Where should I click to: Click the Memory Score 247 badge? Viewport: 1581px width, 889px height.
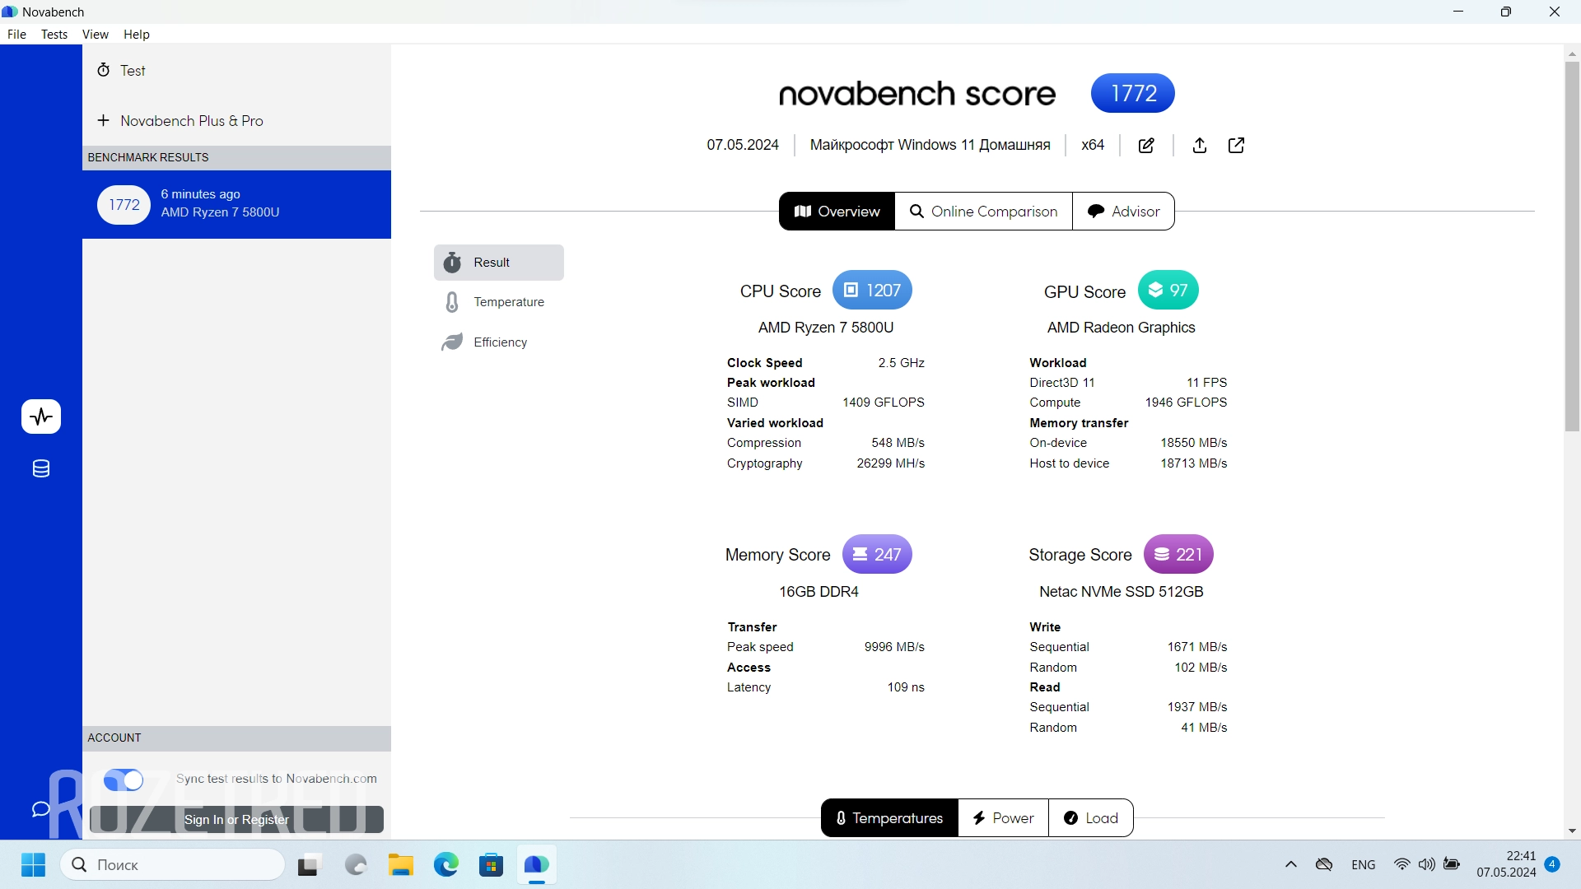(877, 555)
